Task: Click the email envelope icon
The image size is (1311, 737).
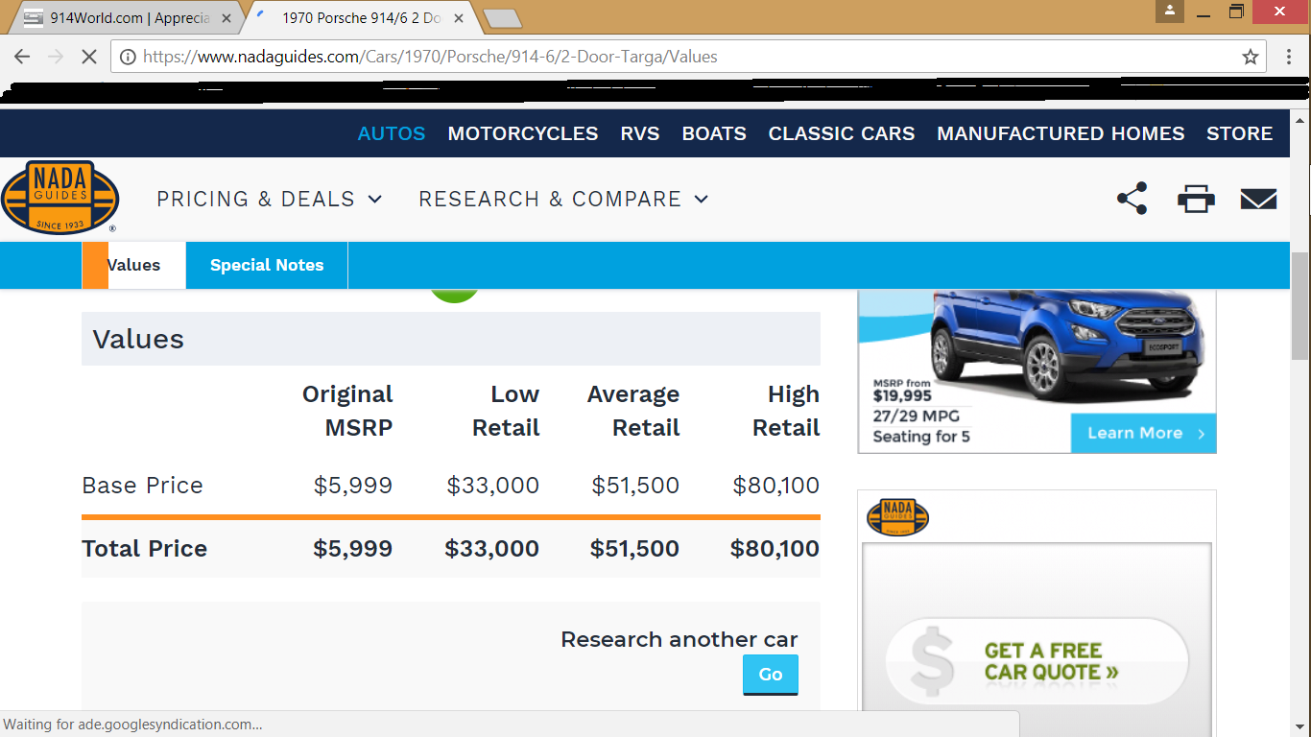Action: [x=1258, y=199]
